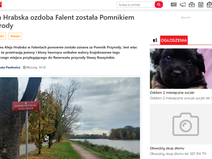Open the briefcase jobs icon

[192, 5]
